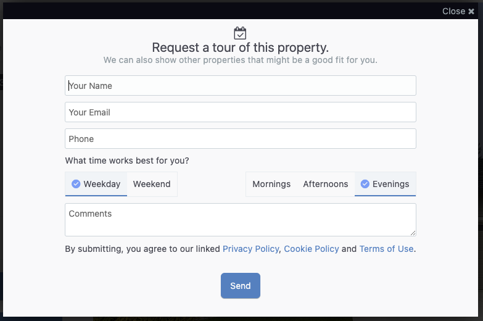The image size is (483, 321).
Task: Open the Cookie Policy link
Action: [x=311, y=249]
